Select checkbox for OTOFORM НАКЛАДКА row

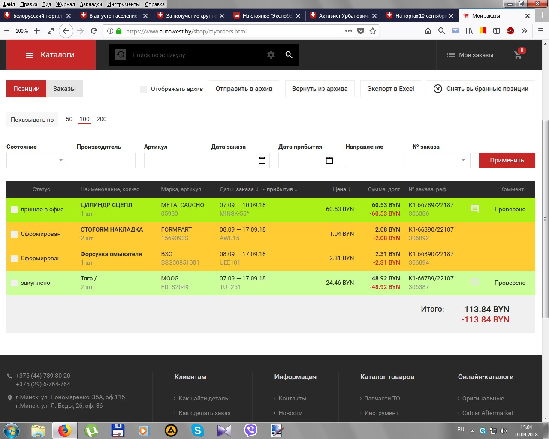coord(14,234)
